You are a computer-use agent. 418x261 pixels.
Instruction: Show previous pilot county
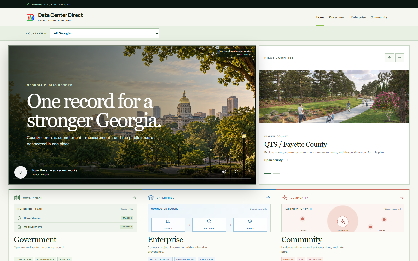tap(390, 58)
